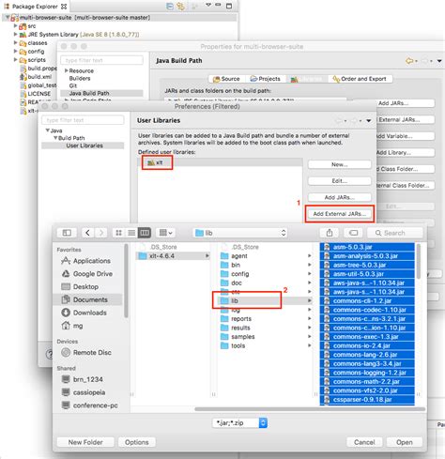
Task: Click the Open button
Action: pos(405,442)
